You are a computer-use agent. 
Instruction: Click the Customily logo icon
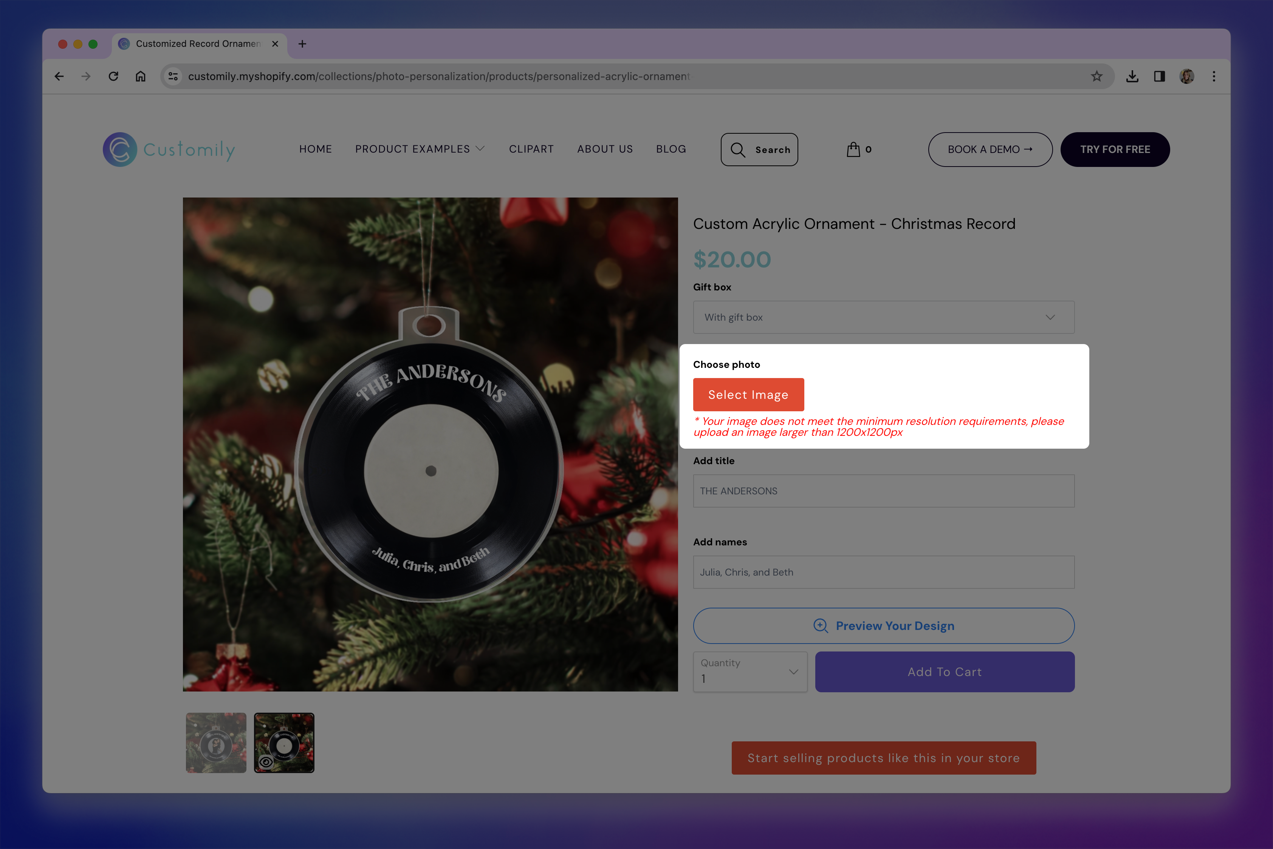coord(120,150)
